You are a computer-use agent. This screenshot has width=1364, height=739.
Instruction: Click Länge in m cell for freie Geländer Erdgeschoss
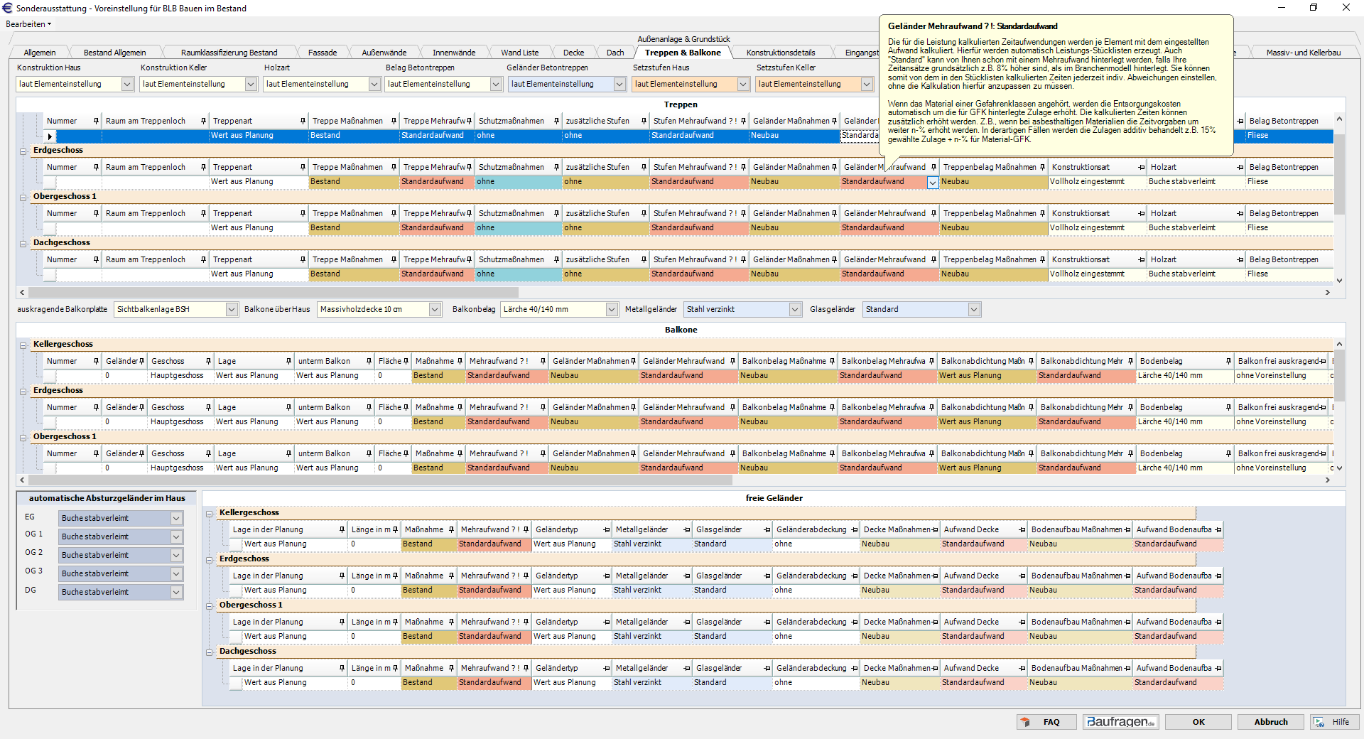click(373, 590)
